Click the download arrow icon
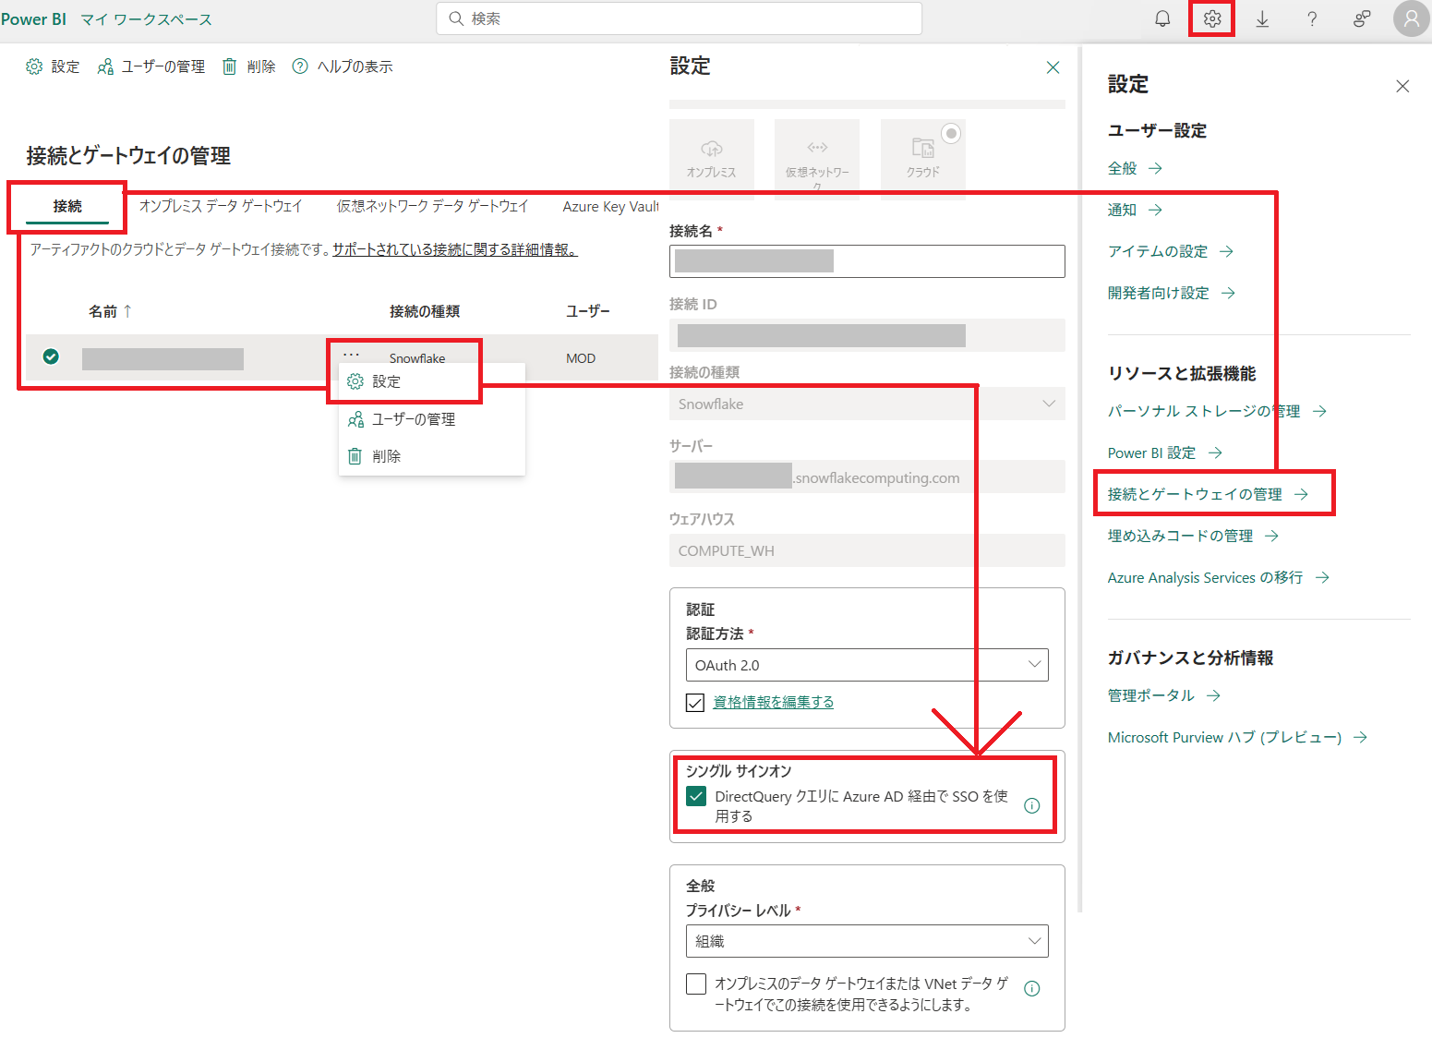This screenshot has height=1038, width=1432. coord(1262,18)
